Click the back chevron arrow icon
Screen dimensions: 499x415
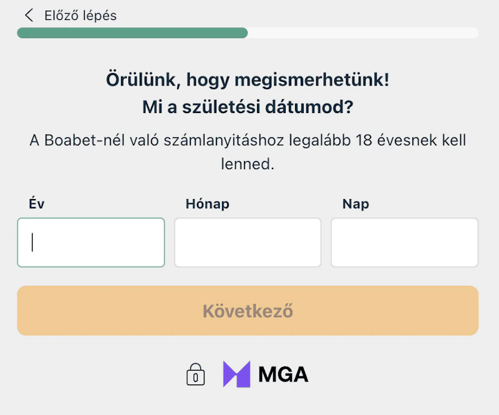[x=29, y=16]
